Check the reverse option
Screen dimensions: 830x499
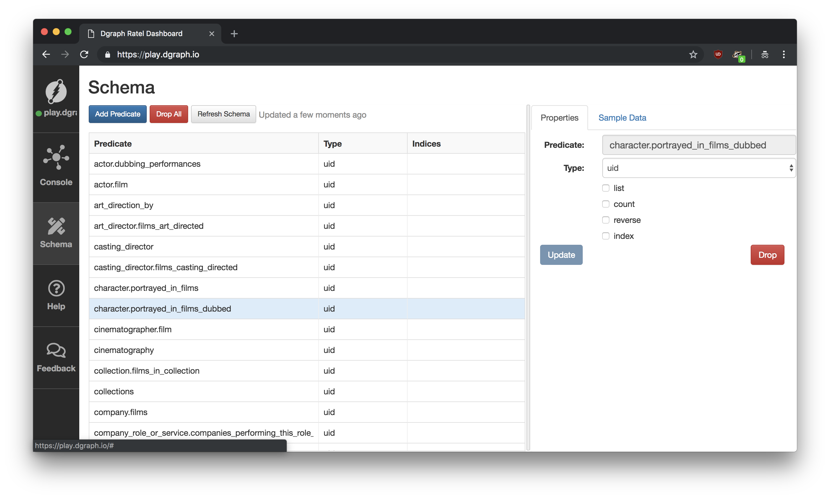(x=606, y=220)
